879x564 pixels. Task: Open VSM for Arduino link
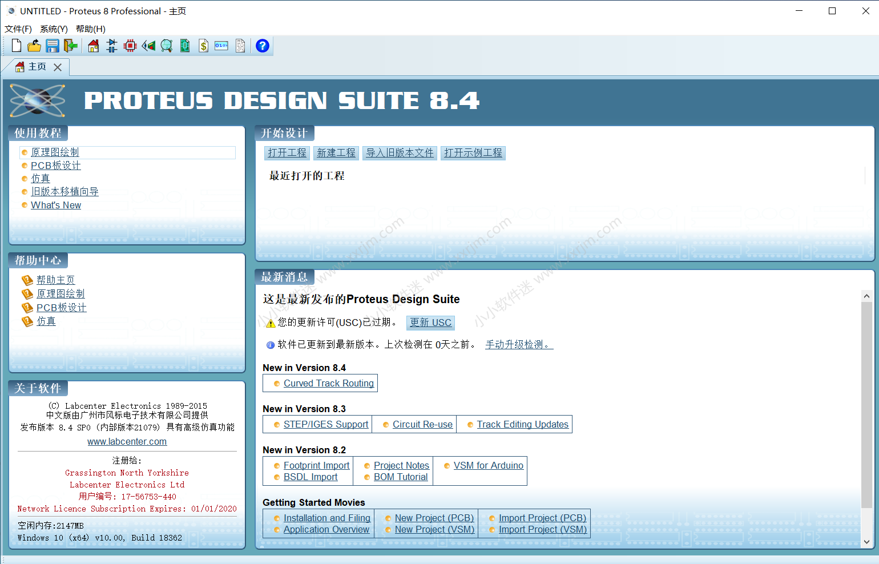pos(489,465)
